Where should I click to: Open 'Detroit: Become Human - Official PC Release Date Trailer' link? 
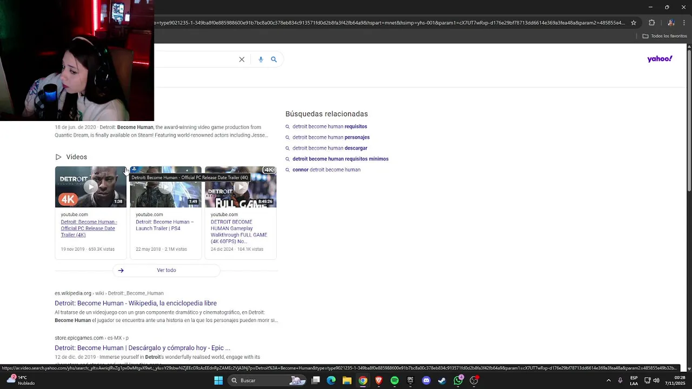89,229
